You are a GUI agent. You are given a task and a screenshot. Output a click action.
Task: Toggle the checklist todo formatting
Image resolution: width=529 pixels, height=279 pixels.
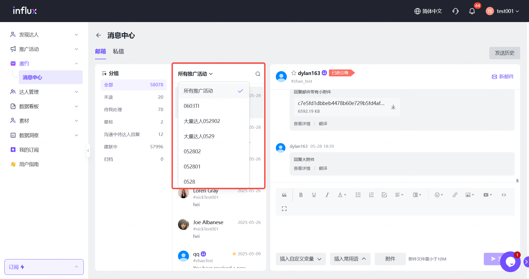384,195
